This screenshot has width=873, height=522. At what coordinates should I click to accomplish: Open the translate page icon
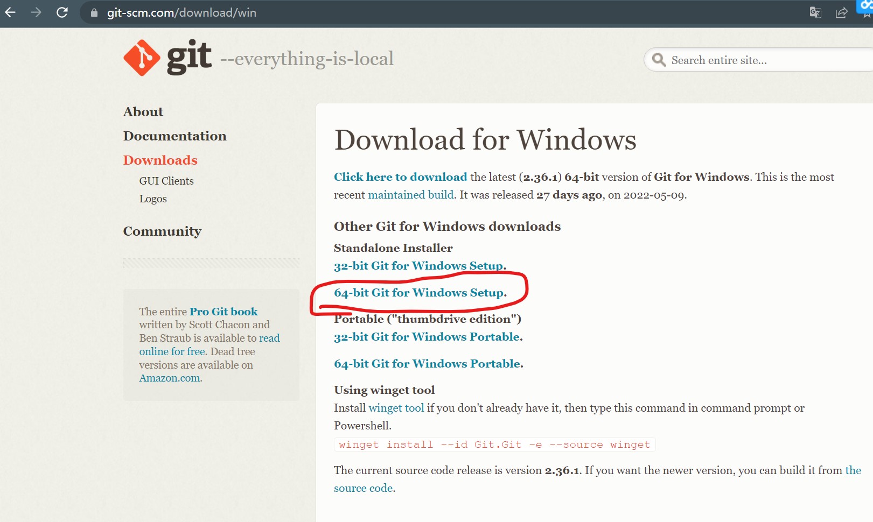(815, 12)
